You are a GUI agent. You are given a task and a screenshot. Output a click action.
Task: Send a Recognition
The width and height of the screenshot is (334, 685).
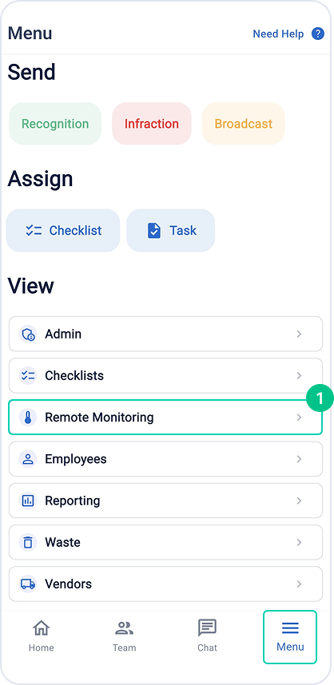tap(55, 124)
